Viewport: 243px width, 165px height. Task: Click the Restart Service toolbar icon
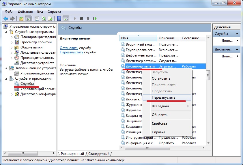[x=94, y=18]
